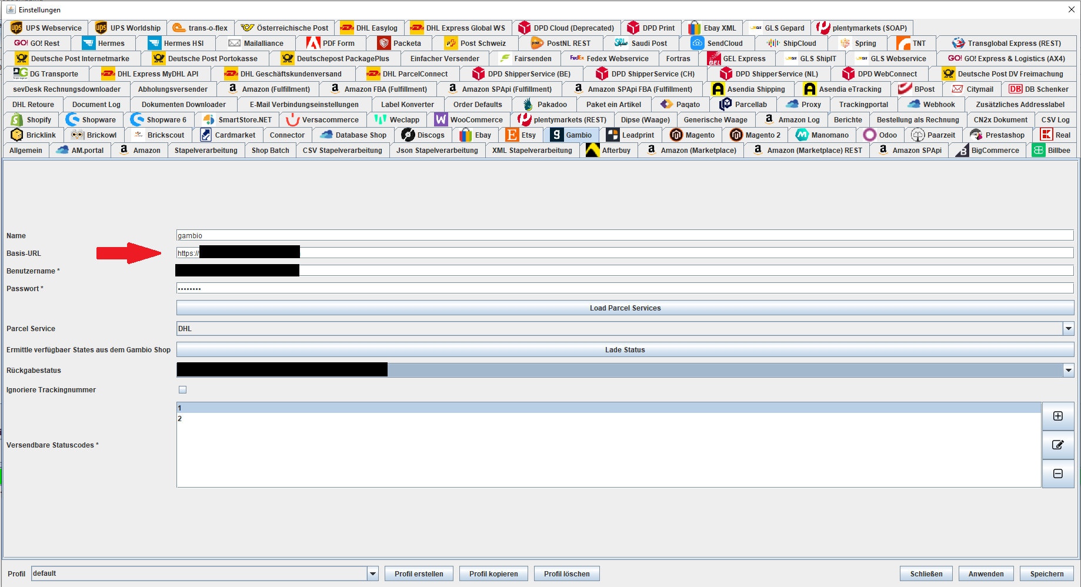Click the remove status code minus icon
This screenshot has width=1081, height=587.
(1057, 473)
